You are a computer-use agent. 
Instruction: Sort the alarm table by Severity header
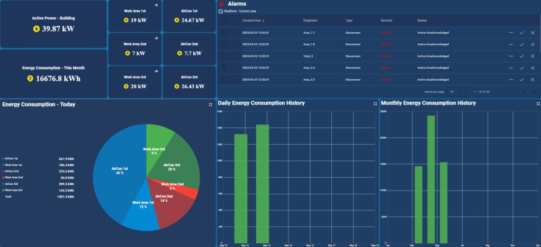point(386,21)
